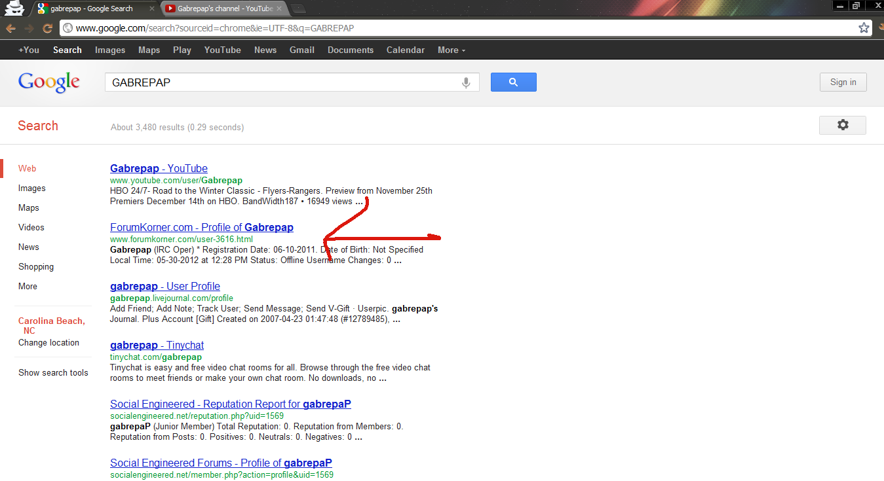
Task: Select Images in the black top bar
Action: [110, 50]
